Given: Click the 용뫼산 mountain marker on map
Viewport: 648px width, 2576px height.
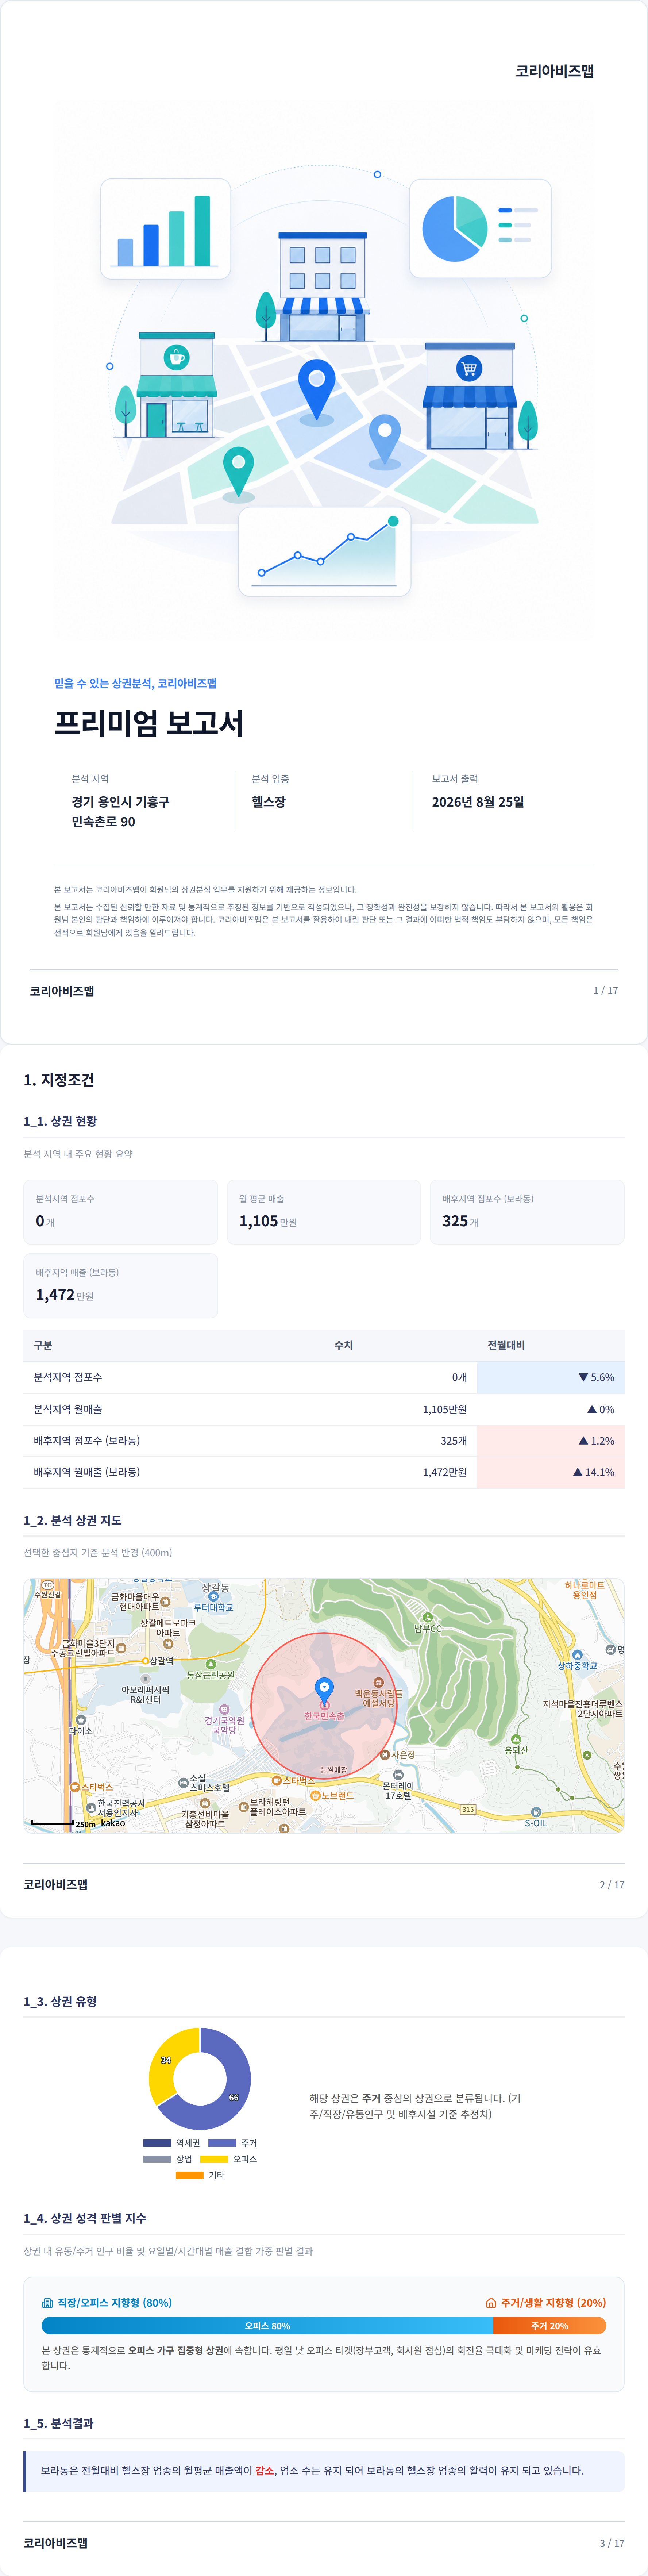Looking at the screenshot, I should point(516,1739).
